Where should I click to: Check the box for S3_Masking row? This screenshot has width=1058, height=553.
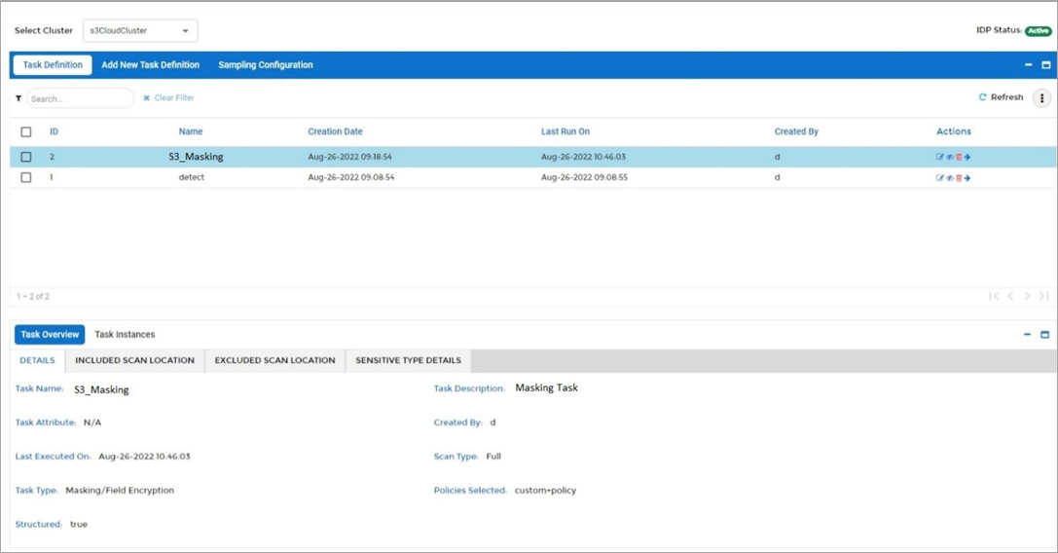25,157
